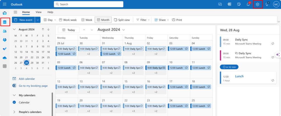
Task: Open the Calendar app in sidebar
Action: point(5,22)
